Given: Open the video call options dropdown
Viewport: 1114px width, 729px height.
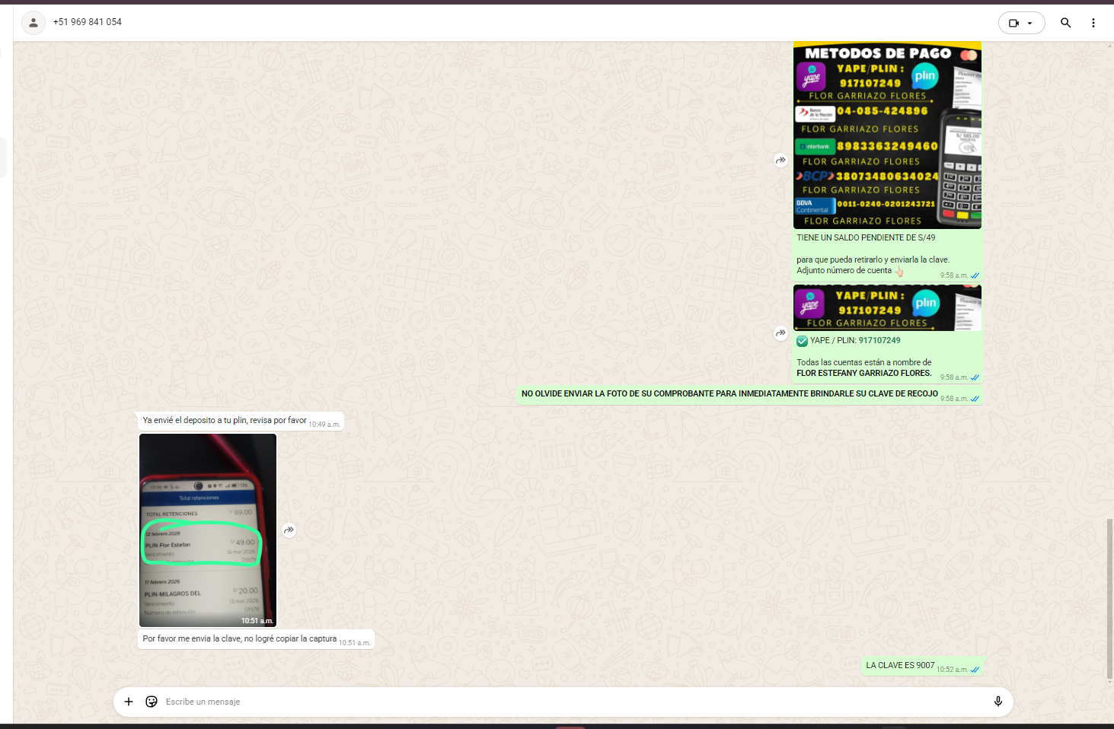Looking at the screenshot, I should coord(1021,23).
